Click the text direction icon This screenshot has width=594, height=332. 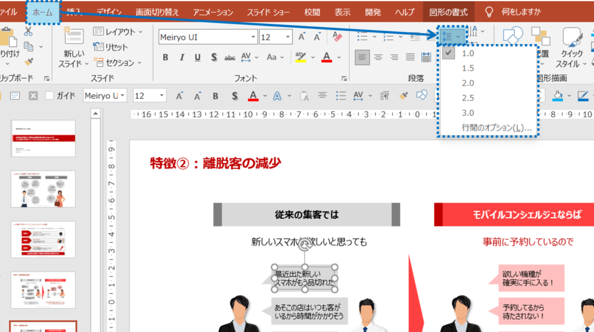(473, 31)
